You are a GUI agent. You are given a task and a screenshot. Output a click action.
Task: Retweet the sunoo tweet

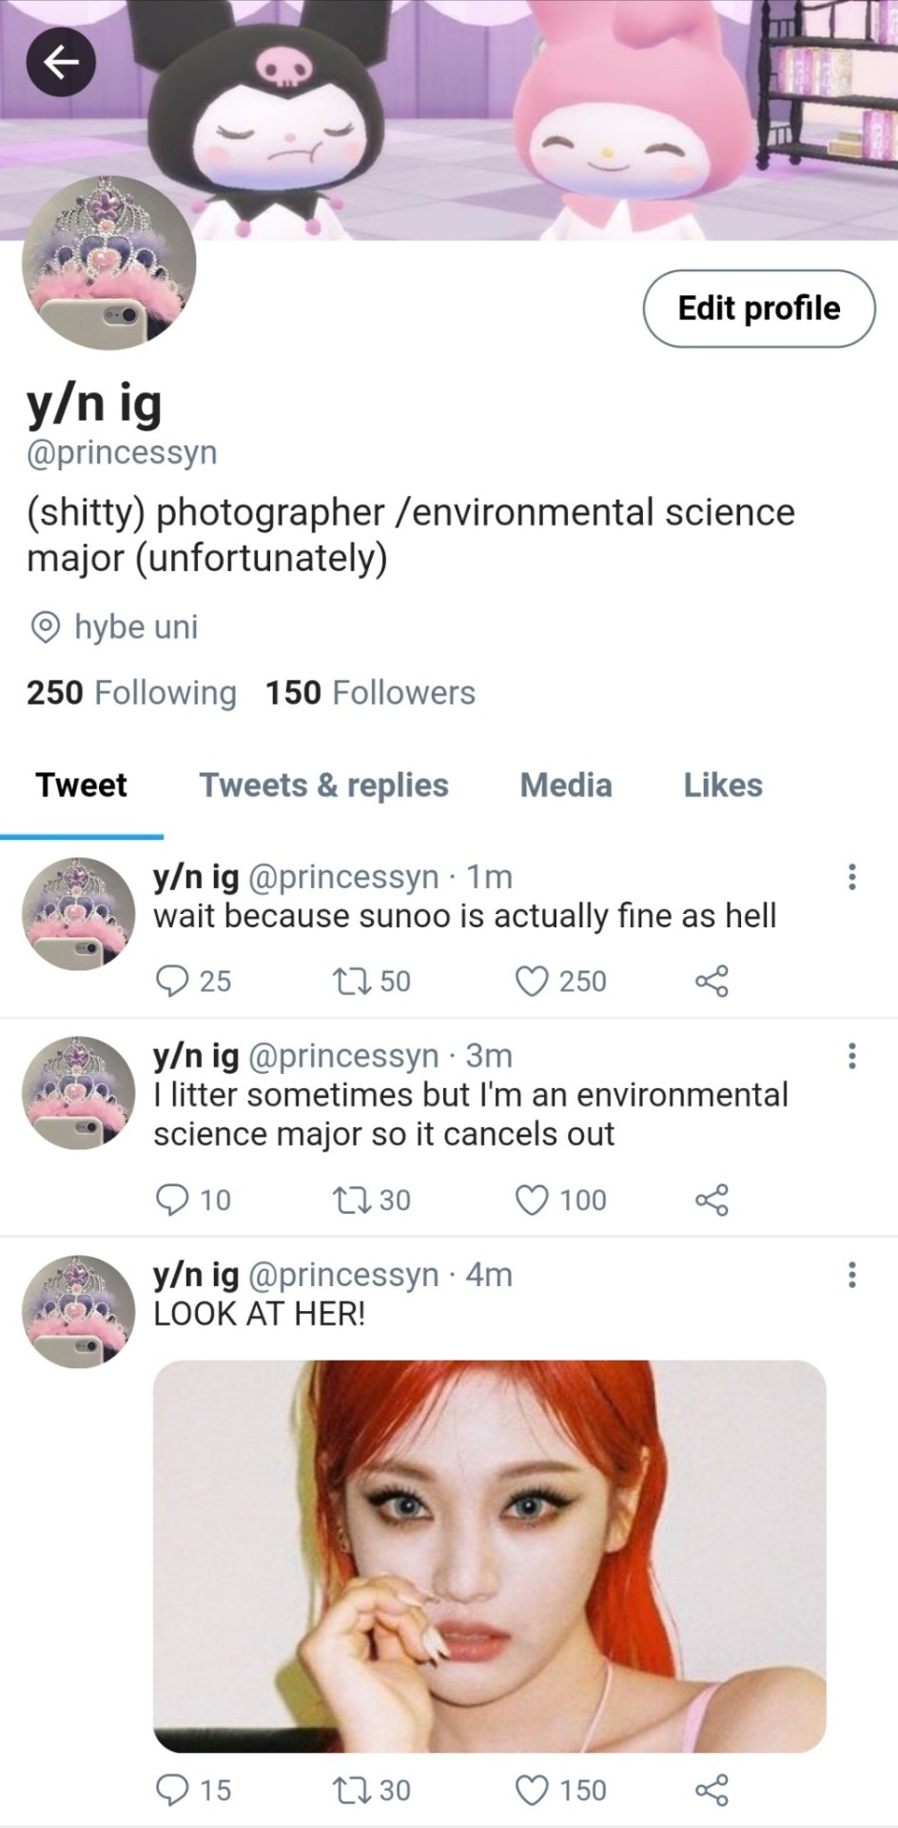343,981
